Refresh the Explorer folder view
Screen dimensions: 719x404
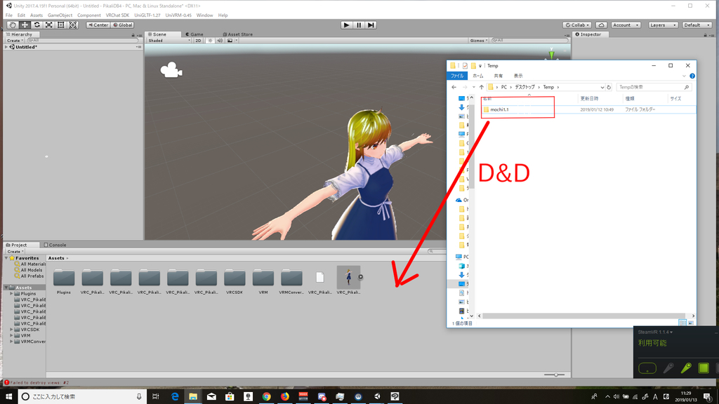point(609,87)
